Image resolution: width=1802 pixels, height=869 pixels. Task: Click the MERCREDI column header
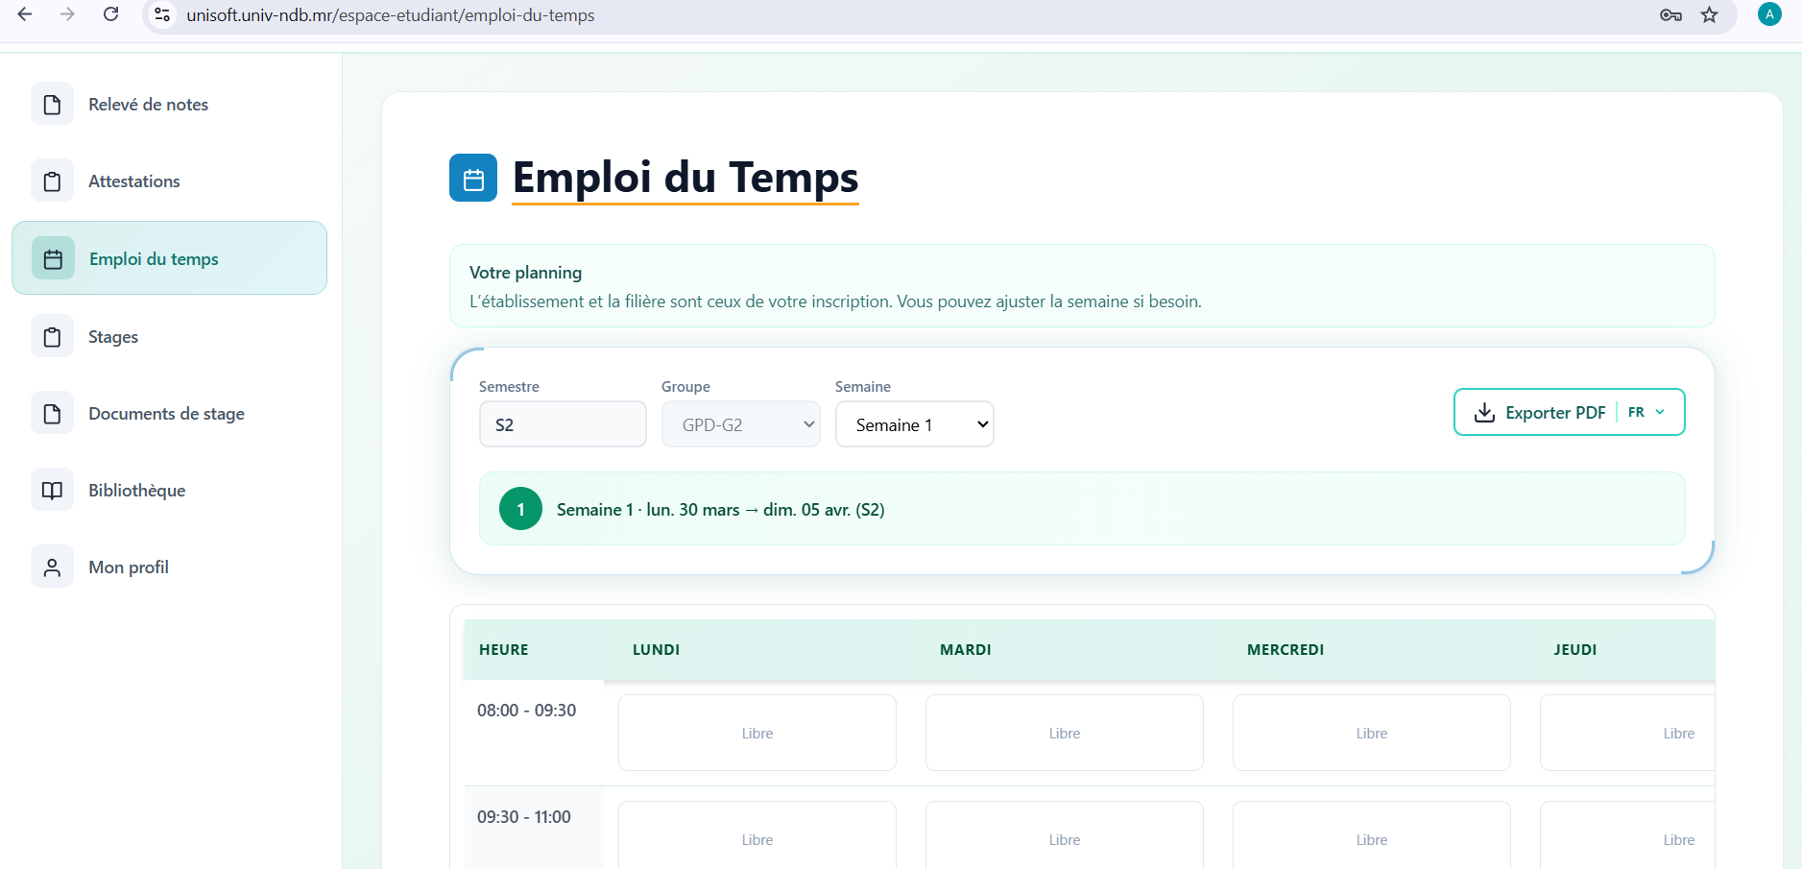coord(1285,649)
